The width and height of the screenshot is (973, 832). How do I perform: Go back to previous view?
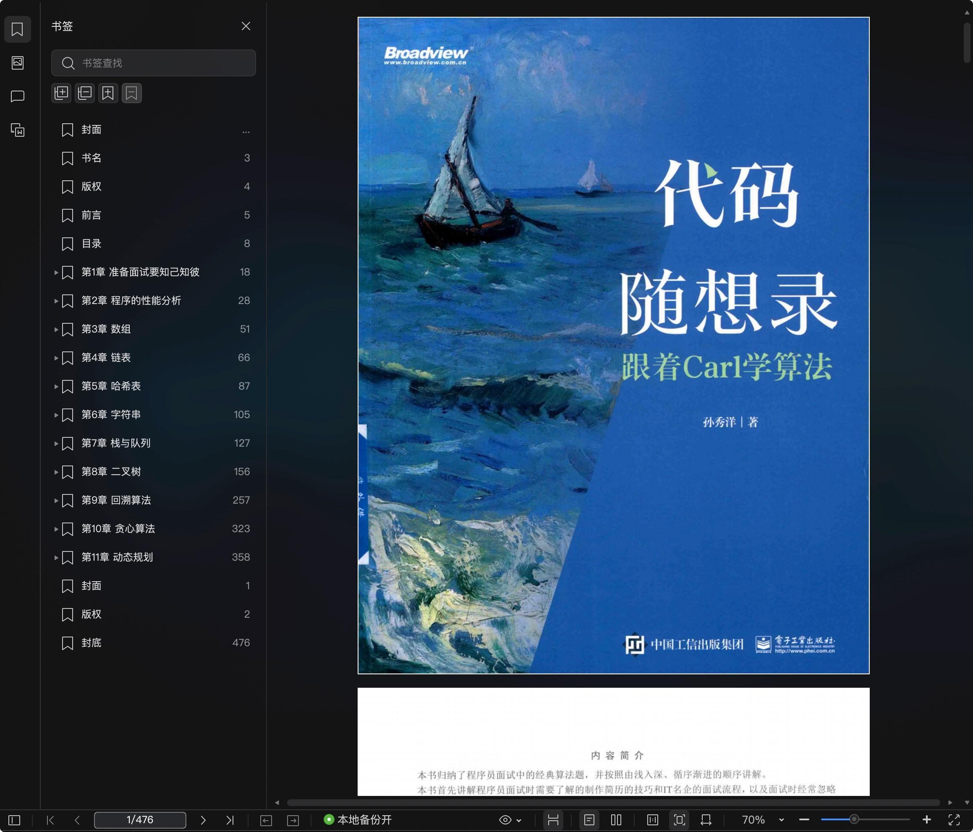pyautogui.click(x=266, y=820)
